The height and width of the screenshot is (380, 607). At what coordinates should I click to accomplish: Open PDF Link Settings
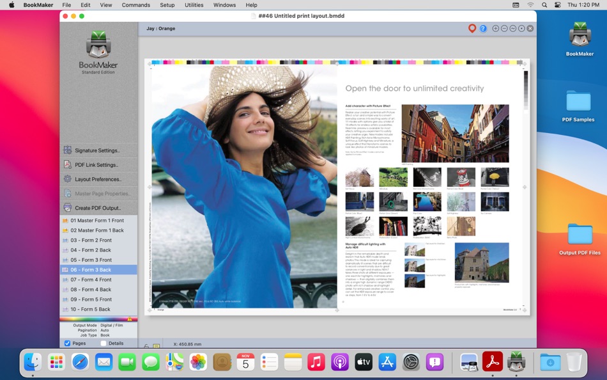pos(96,165)
